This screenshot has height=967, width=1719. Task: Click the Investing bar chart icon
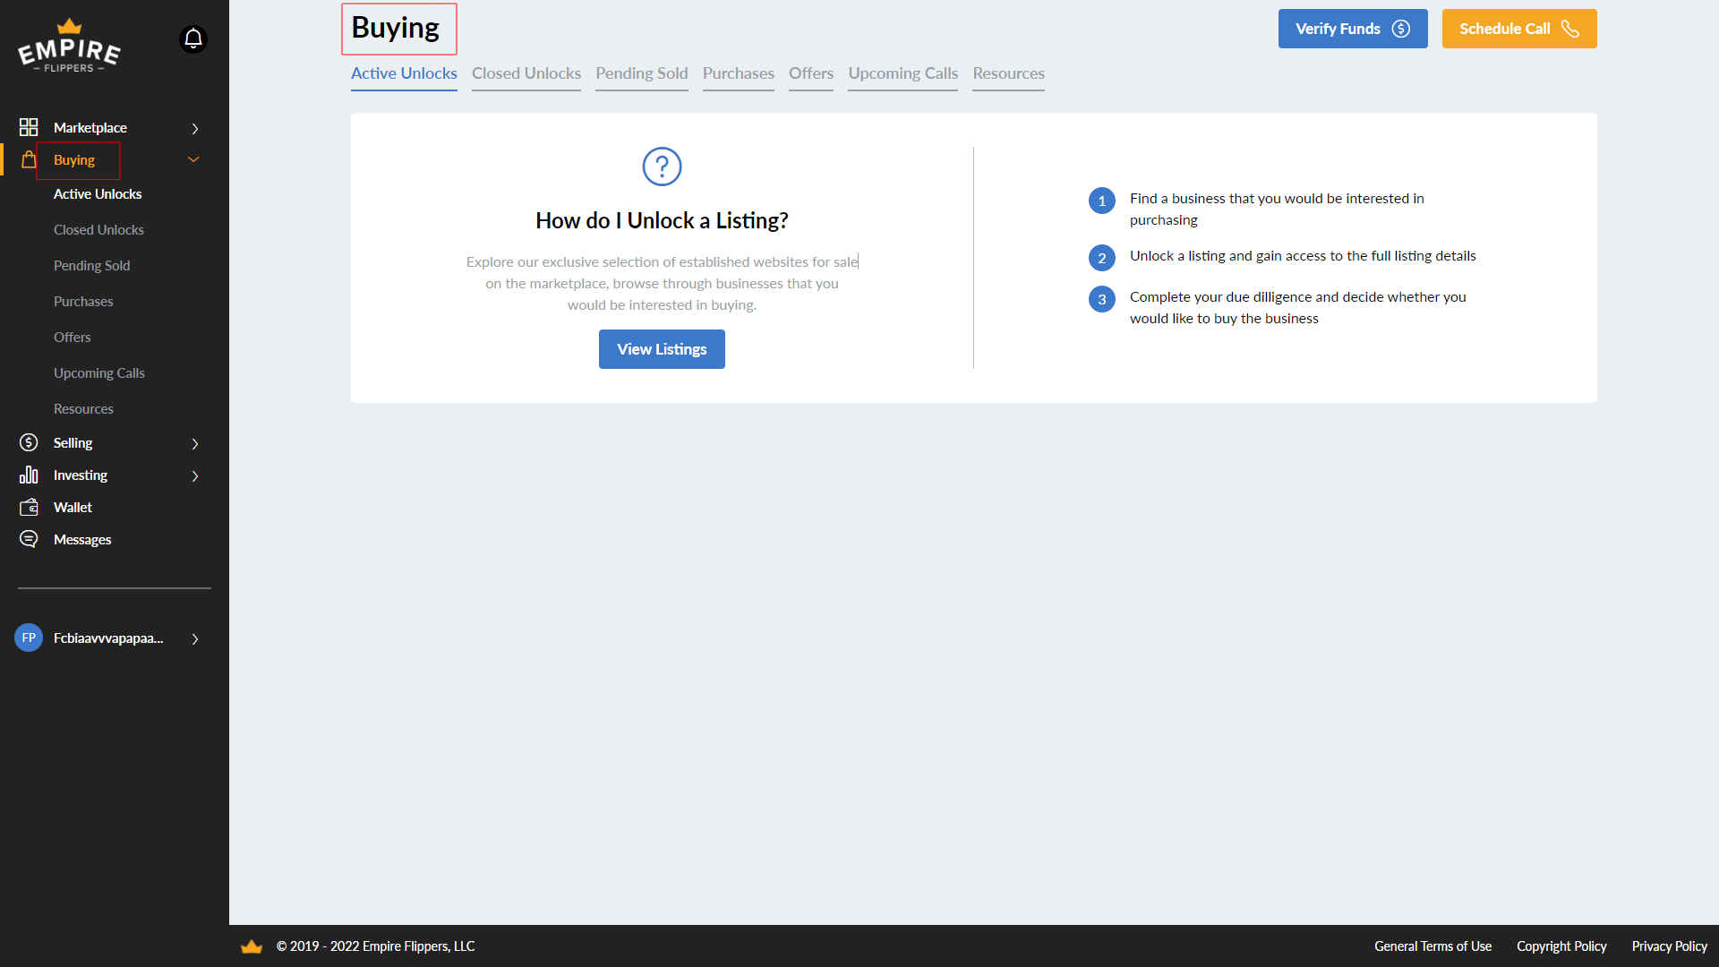29,475
